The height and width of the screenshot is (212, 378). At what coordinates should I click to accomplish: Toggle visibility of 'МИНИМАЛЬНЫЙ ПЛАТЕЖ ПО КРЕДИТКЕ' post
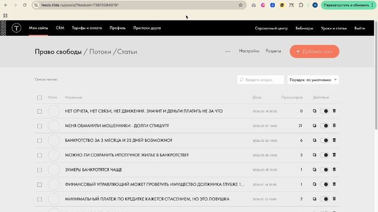tap(324, 199)
